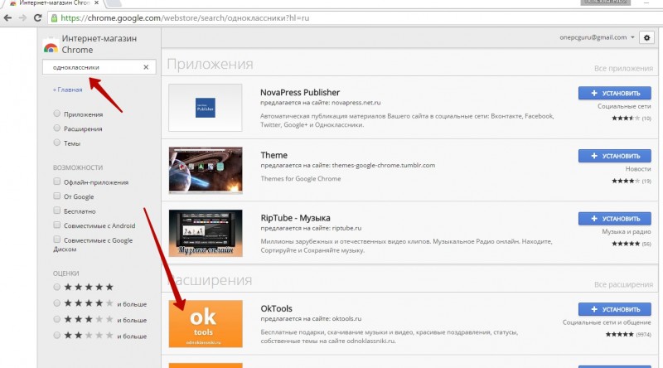Go back with the browser back arrow
The height and width of the screenshot is (368, 663).
(7, 17)
